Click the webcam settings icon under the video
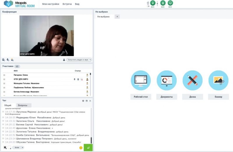 click(x=3, y=60)
